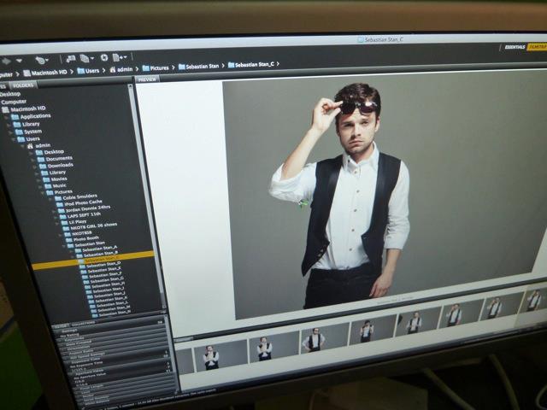This screenshot has height=410, width=547.
Task: Collapse the Sebastian Stan parent folder
Action: tap(64, 246)
